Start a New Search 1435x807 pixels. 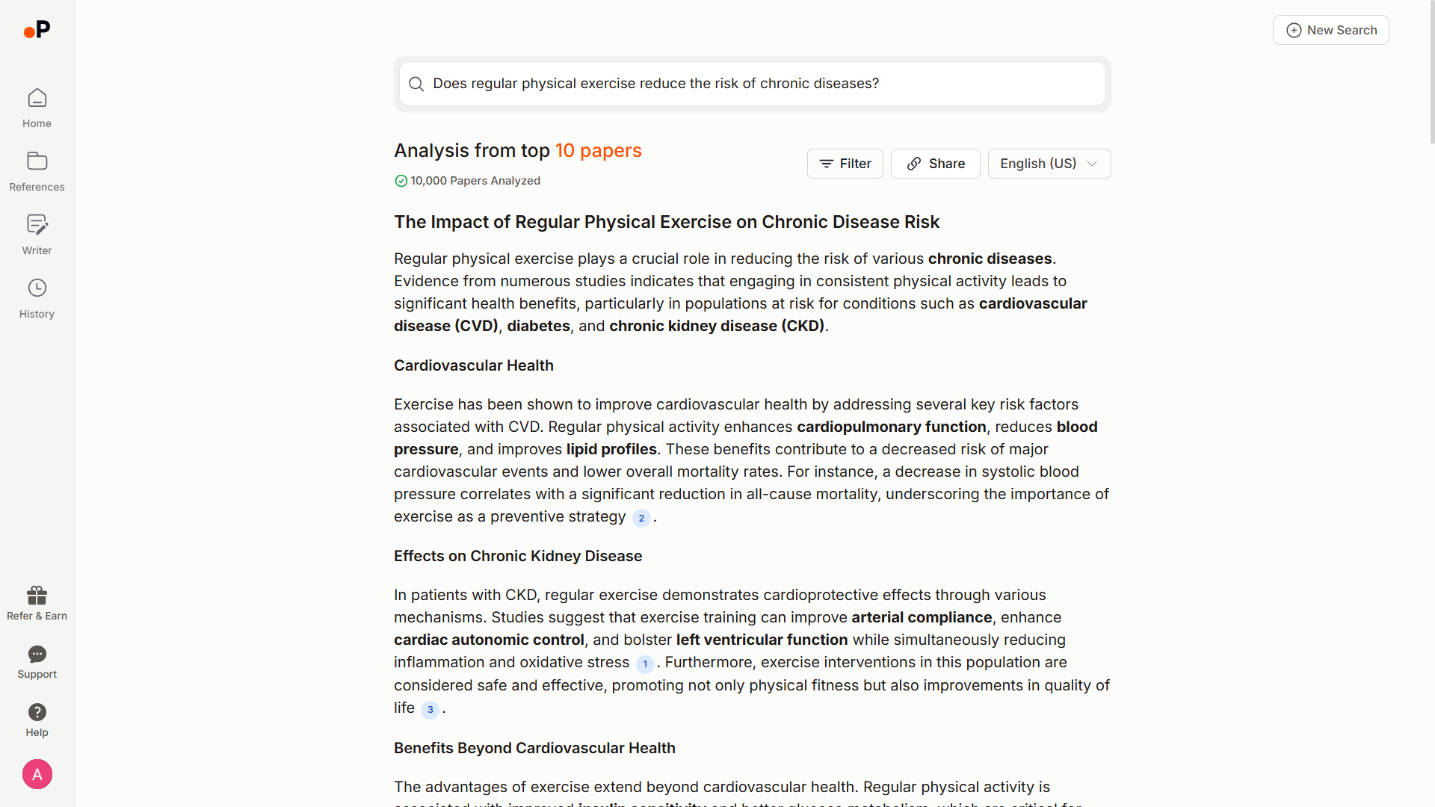click(1330, 30)
